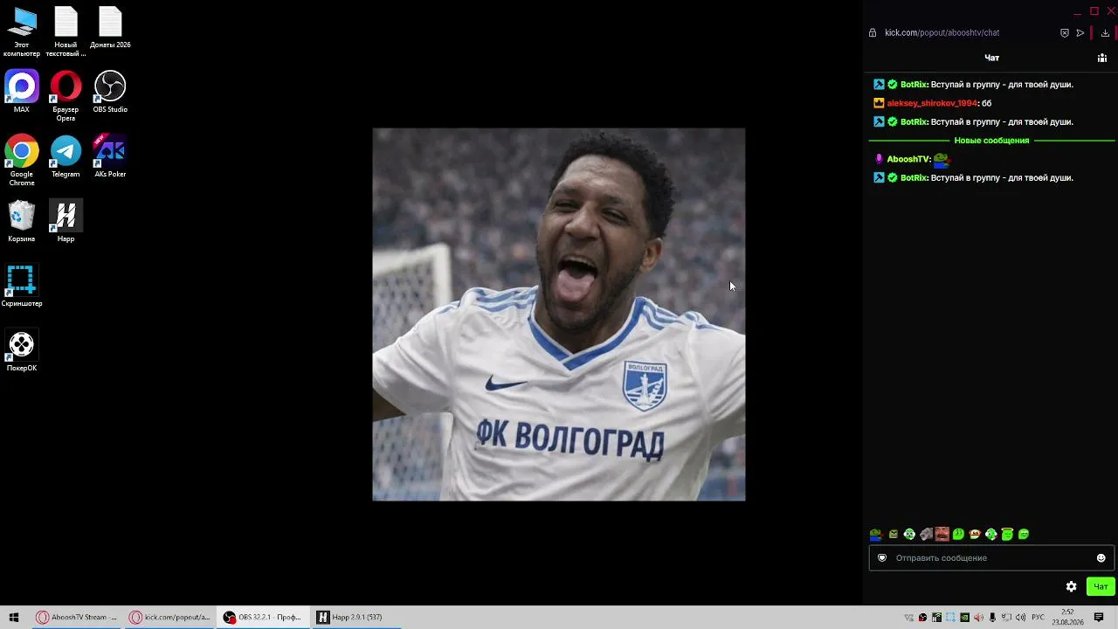The image size is (1118, 629).
Task: Open the taskbar clock showing 2:52
Action: [x=1067, y=618]
